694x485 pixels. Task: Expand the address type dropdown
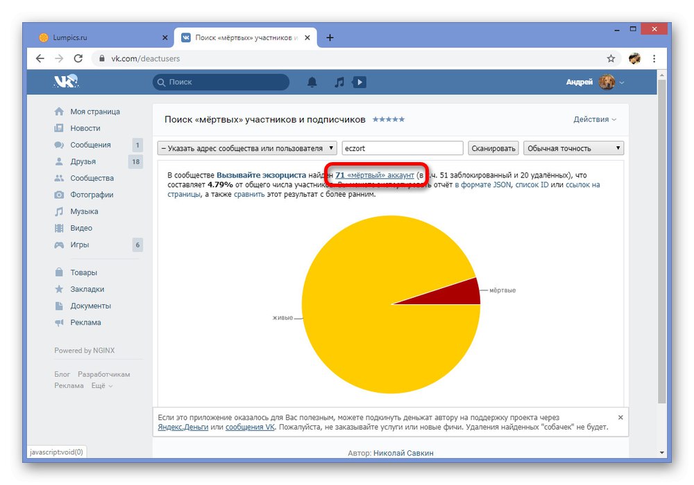point(247,148)
